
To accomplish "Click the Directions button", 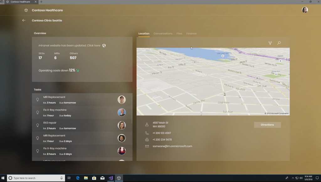I will click(267, 125).
